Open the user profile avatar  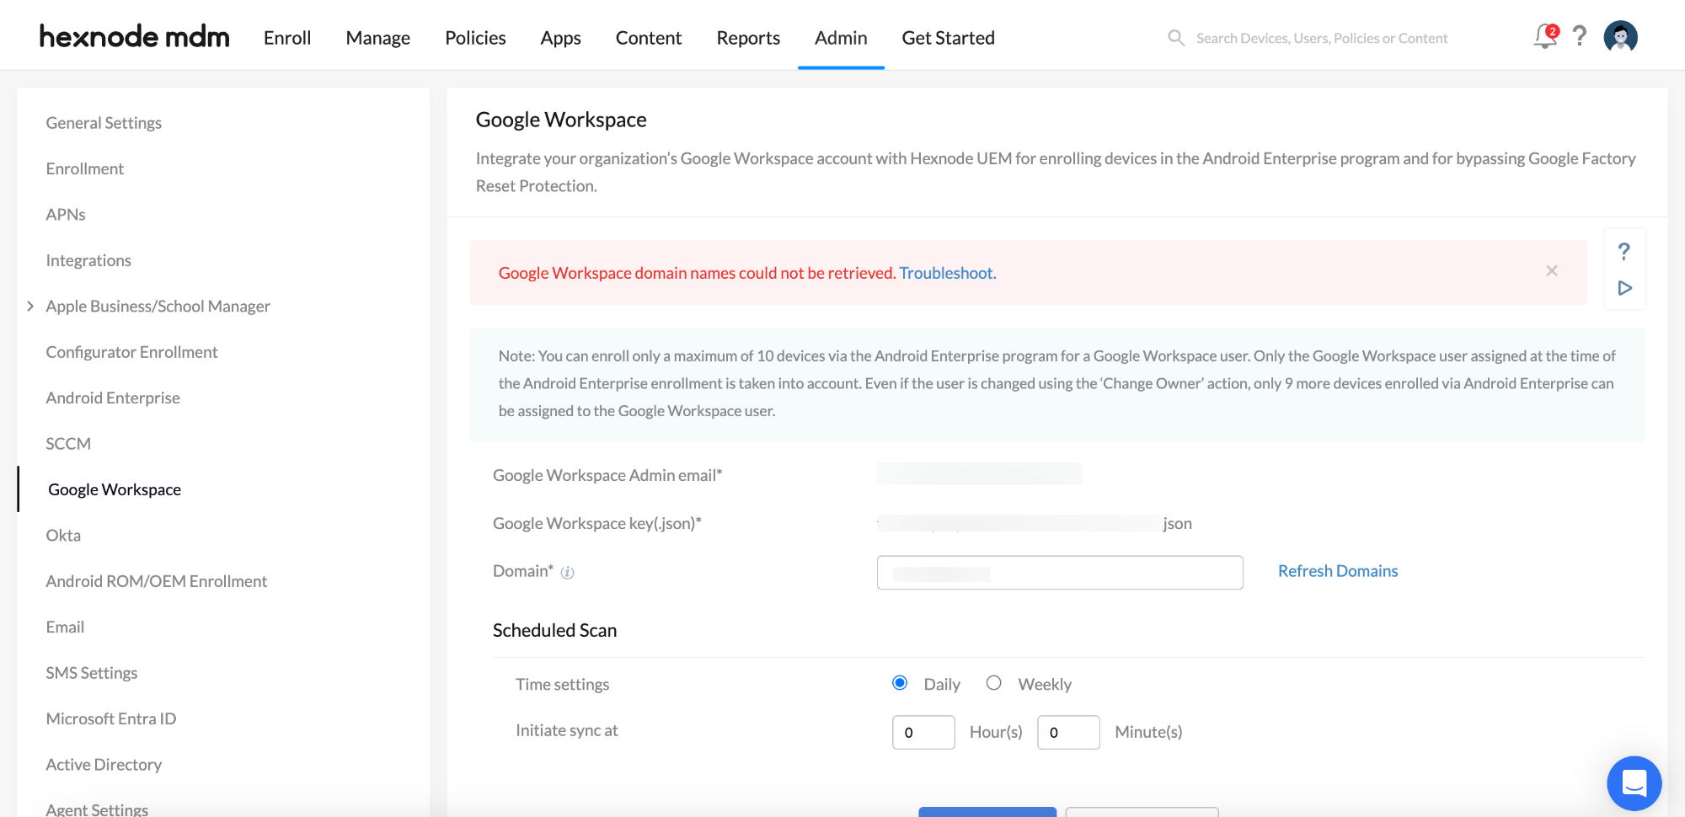(1620, 36)
